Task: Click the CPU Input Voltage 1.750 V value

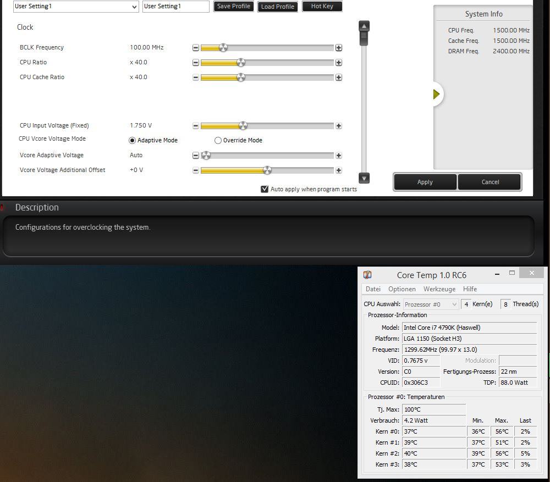Action: coord(141,125)
